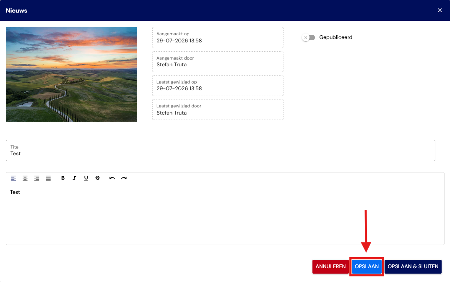Toggle underline formatting
Screen dimensions: 450x282
[x=86, y=178]
